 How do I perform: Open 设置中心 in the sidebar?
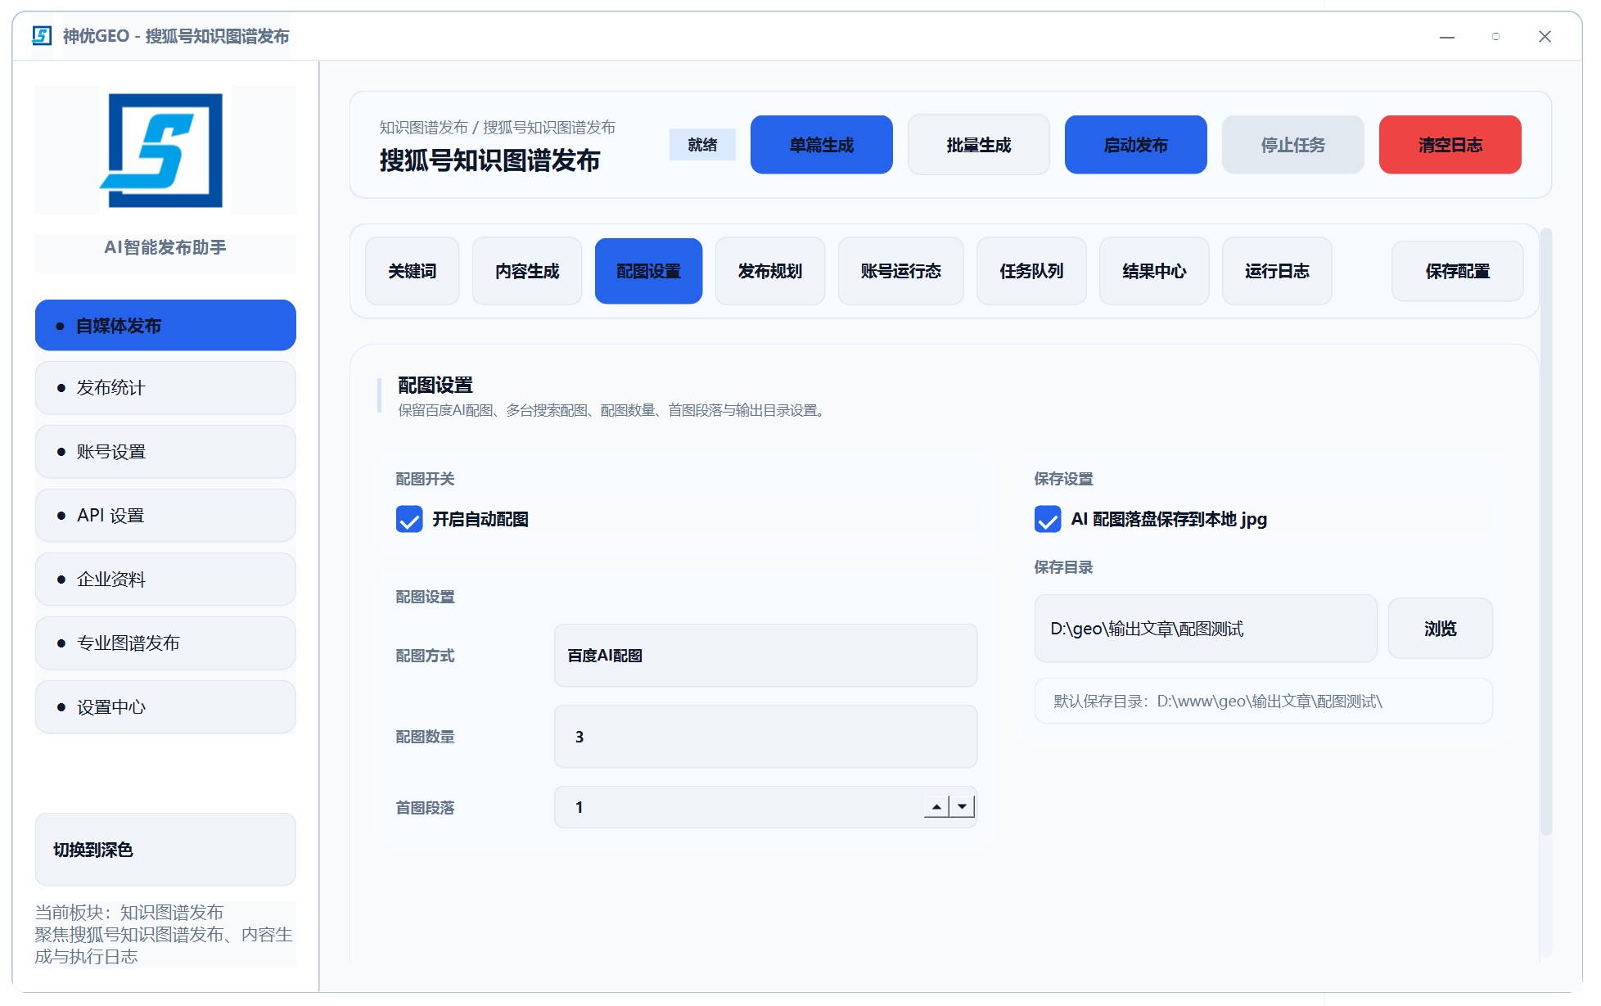point(165,706)
